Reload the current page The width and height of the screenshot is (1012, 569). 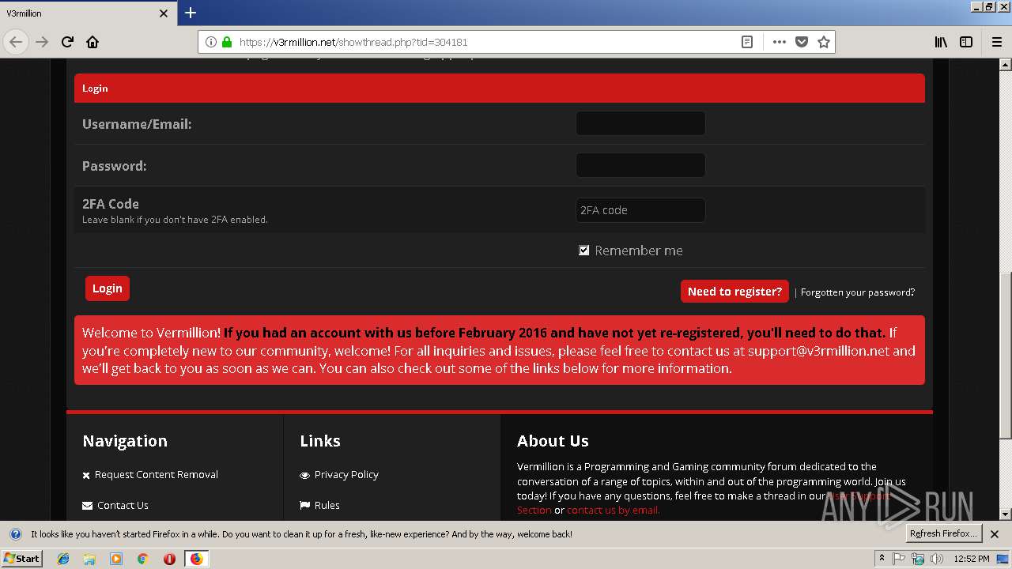(67, 42)
